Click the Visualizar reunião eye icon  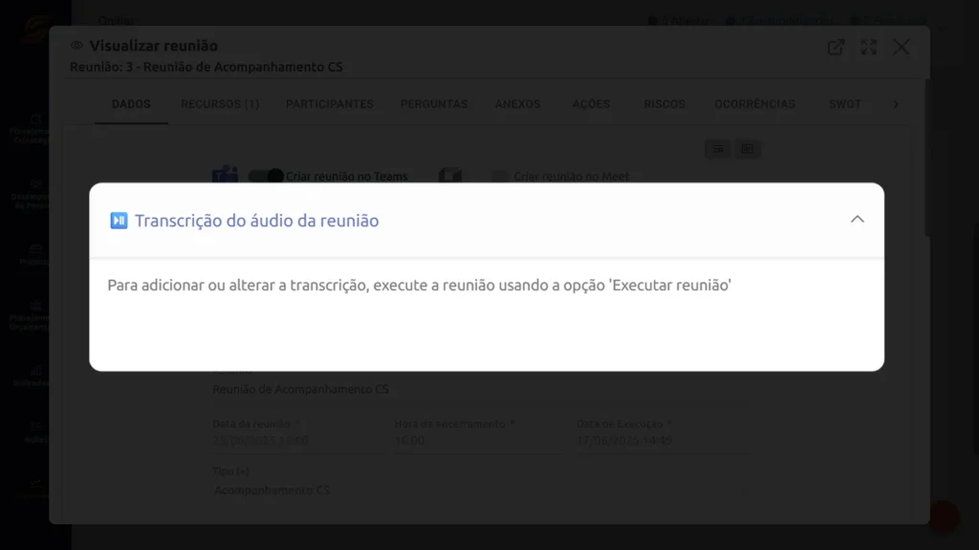[75, 45]
